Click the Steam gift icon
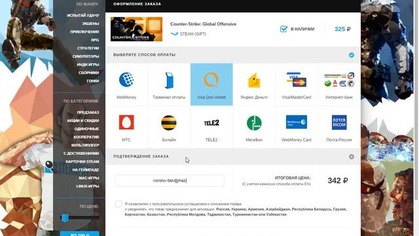This screenshot has height=236, width=419. pos(175,34)
